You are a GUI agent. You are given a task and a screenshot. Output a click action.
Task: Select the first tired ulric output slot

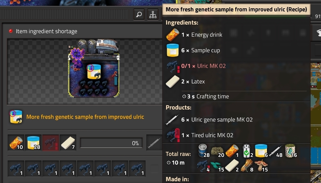coord(16,169)
